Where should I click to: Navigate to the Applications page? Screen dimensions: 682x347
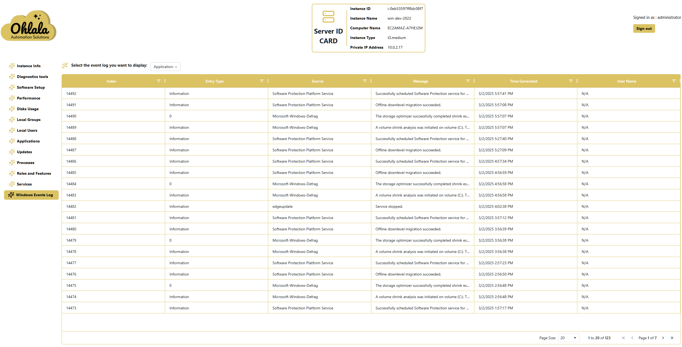(28, 141)
